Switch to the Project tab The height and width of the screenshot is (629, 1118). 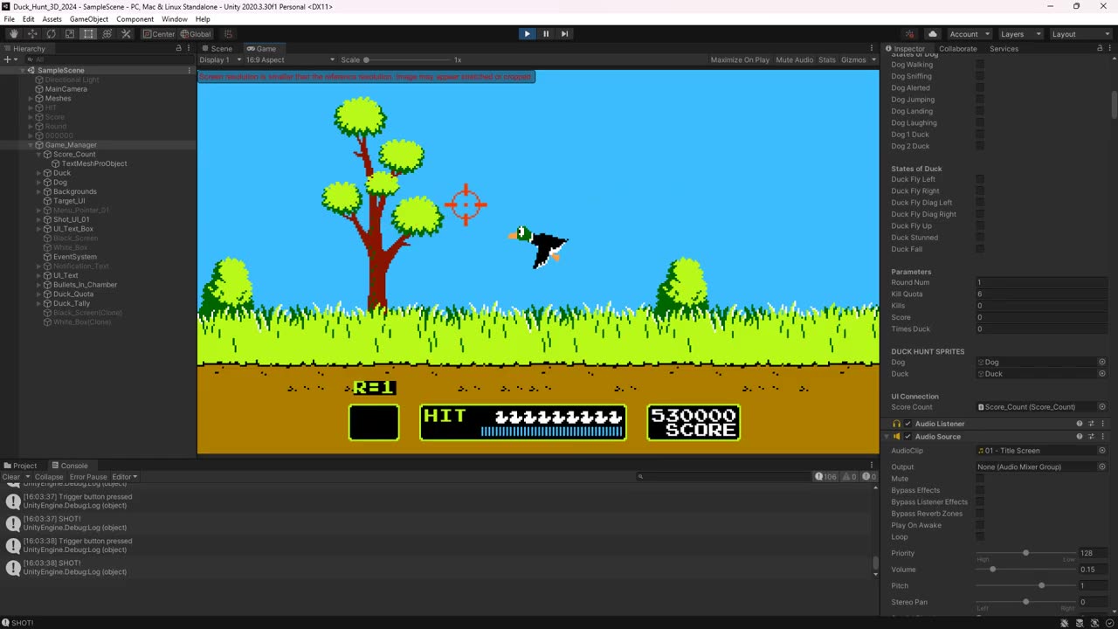(x=21, y=466)
